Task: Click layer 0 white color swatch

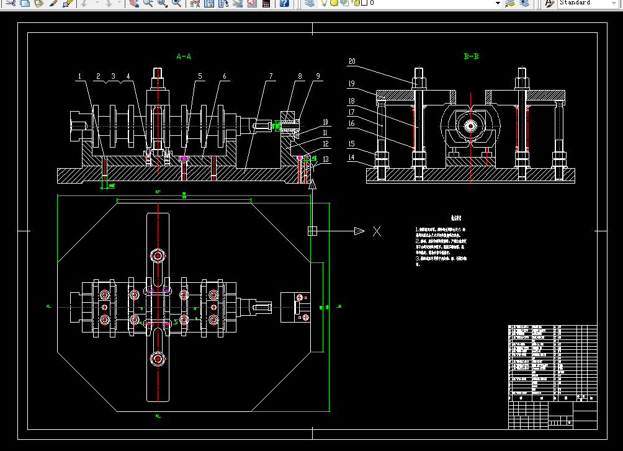Action: [x=364, y=3]
